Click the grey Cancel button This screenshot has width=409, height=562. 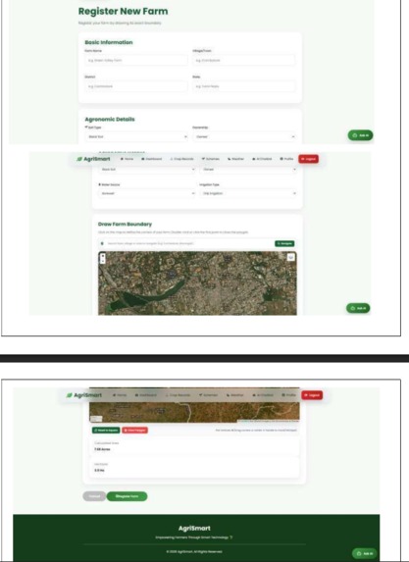[x=94, y=496]
